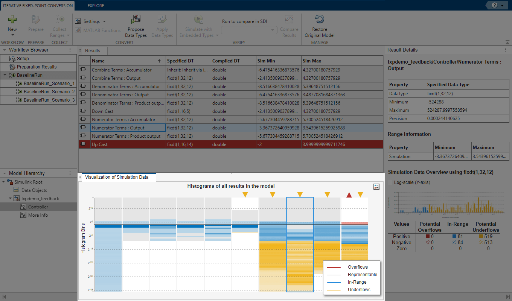This screenshot has width=512, height=301.
Task: Click the Numerator Terms : Product output row
Action: click(x=231, y=136)
